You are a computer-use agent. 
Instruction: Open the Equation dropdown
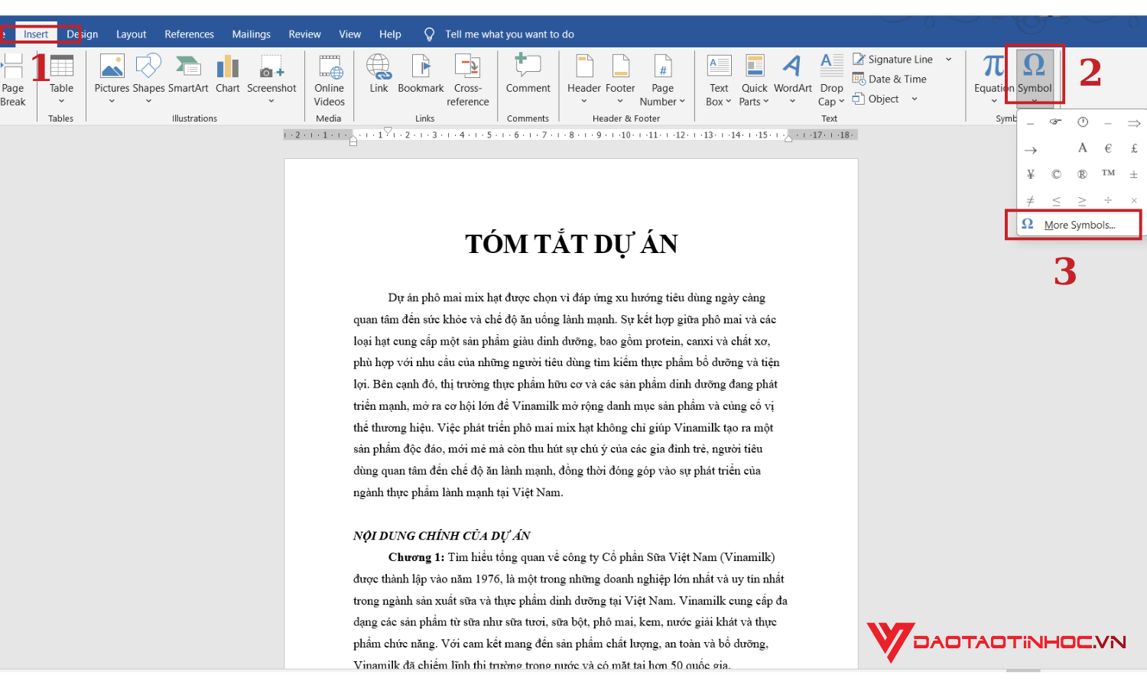point(993,80)
